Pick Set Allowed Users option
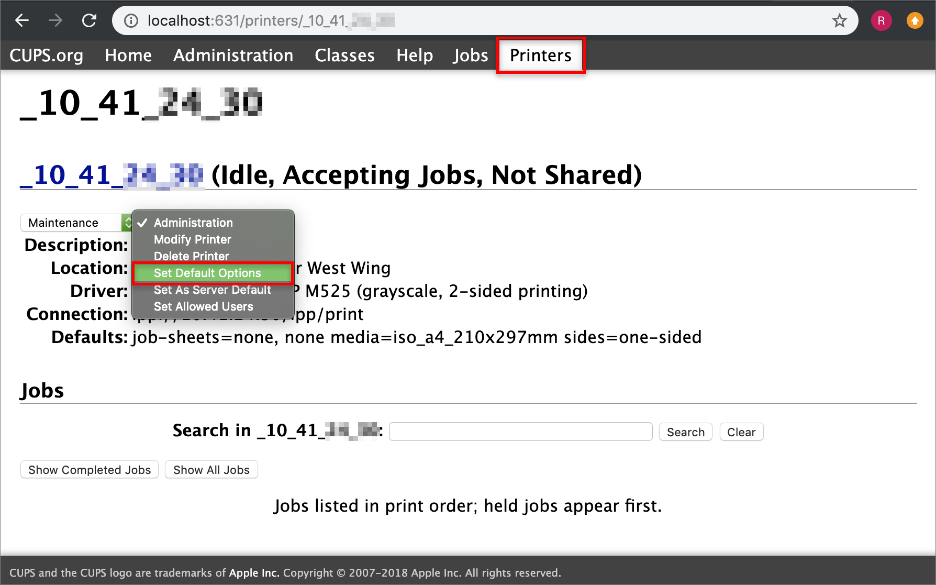 (x=203, y=306)
